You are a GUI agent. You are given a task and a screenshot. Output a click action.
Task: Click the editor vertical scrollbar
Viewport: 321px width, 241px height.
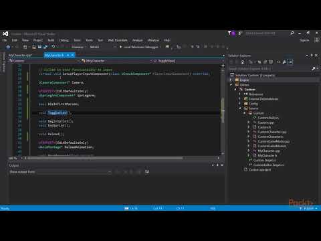[223, 111]
